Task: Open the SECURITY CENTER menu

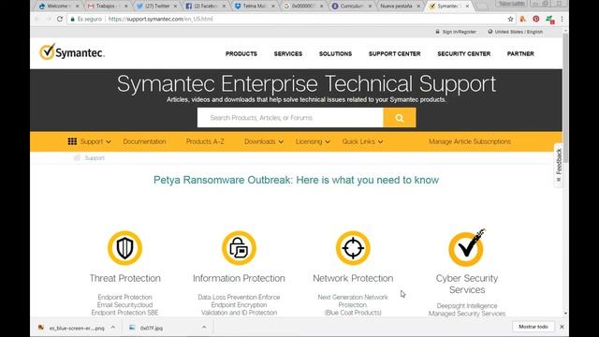Action: (x=464, y=54)
